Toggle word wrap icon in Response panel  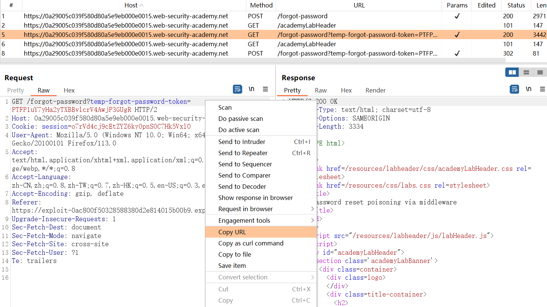coord(514,89)
